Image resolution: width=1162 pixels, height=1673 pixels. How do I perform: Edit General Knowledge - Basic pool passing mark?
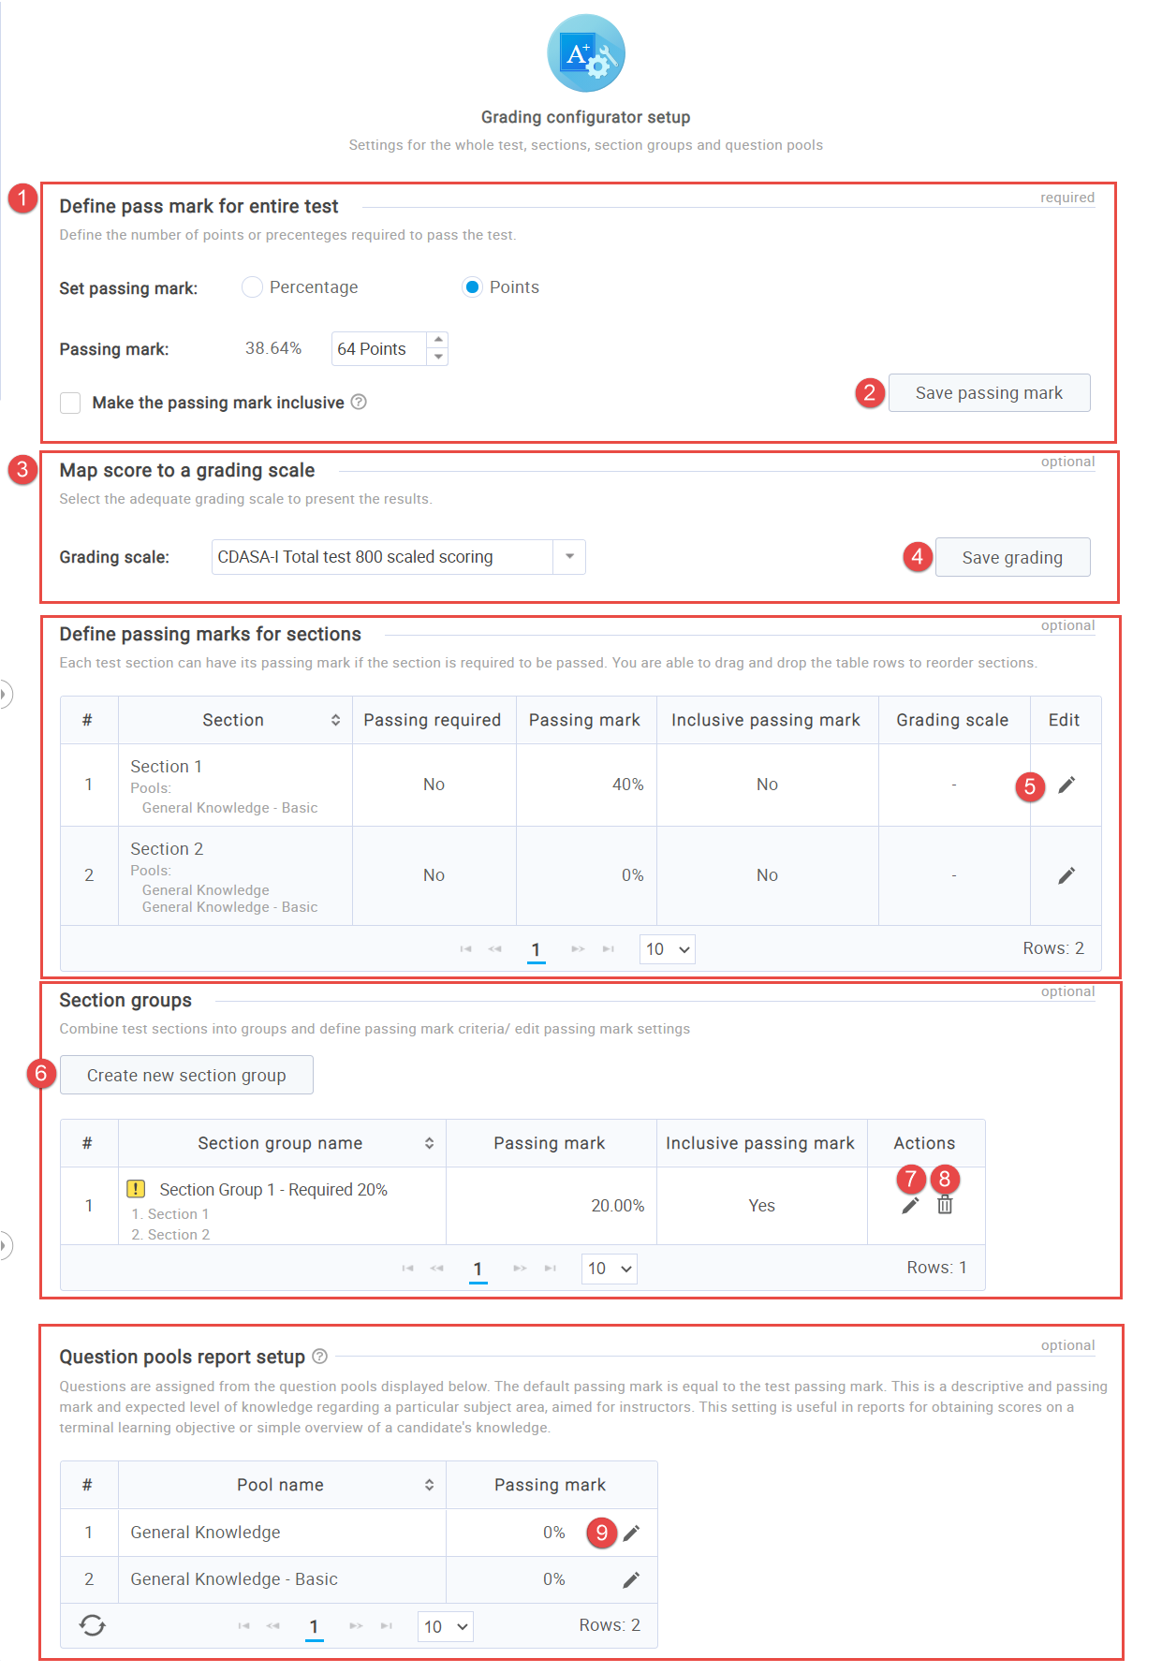(631, 1579)
